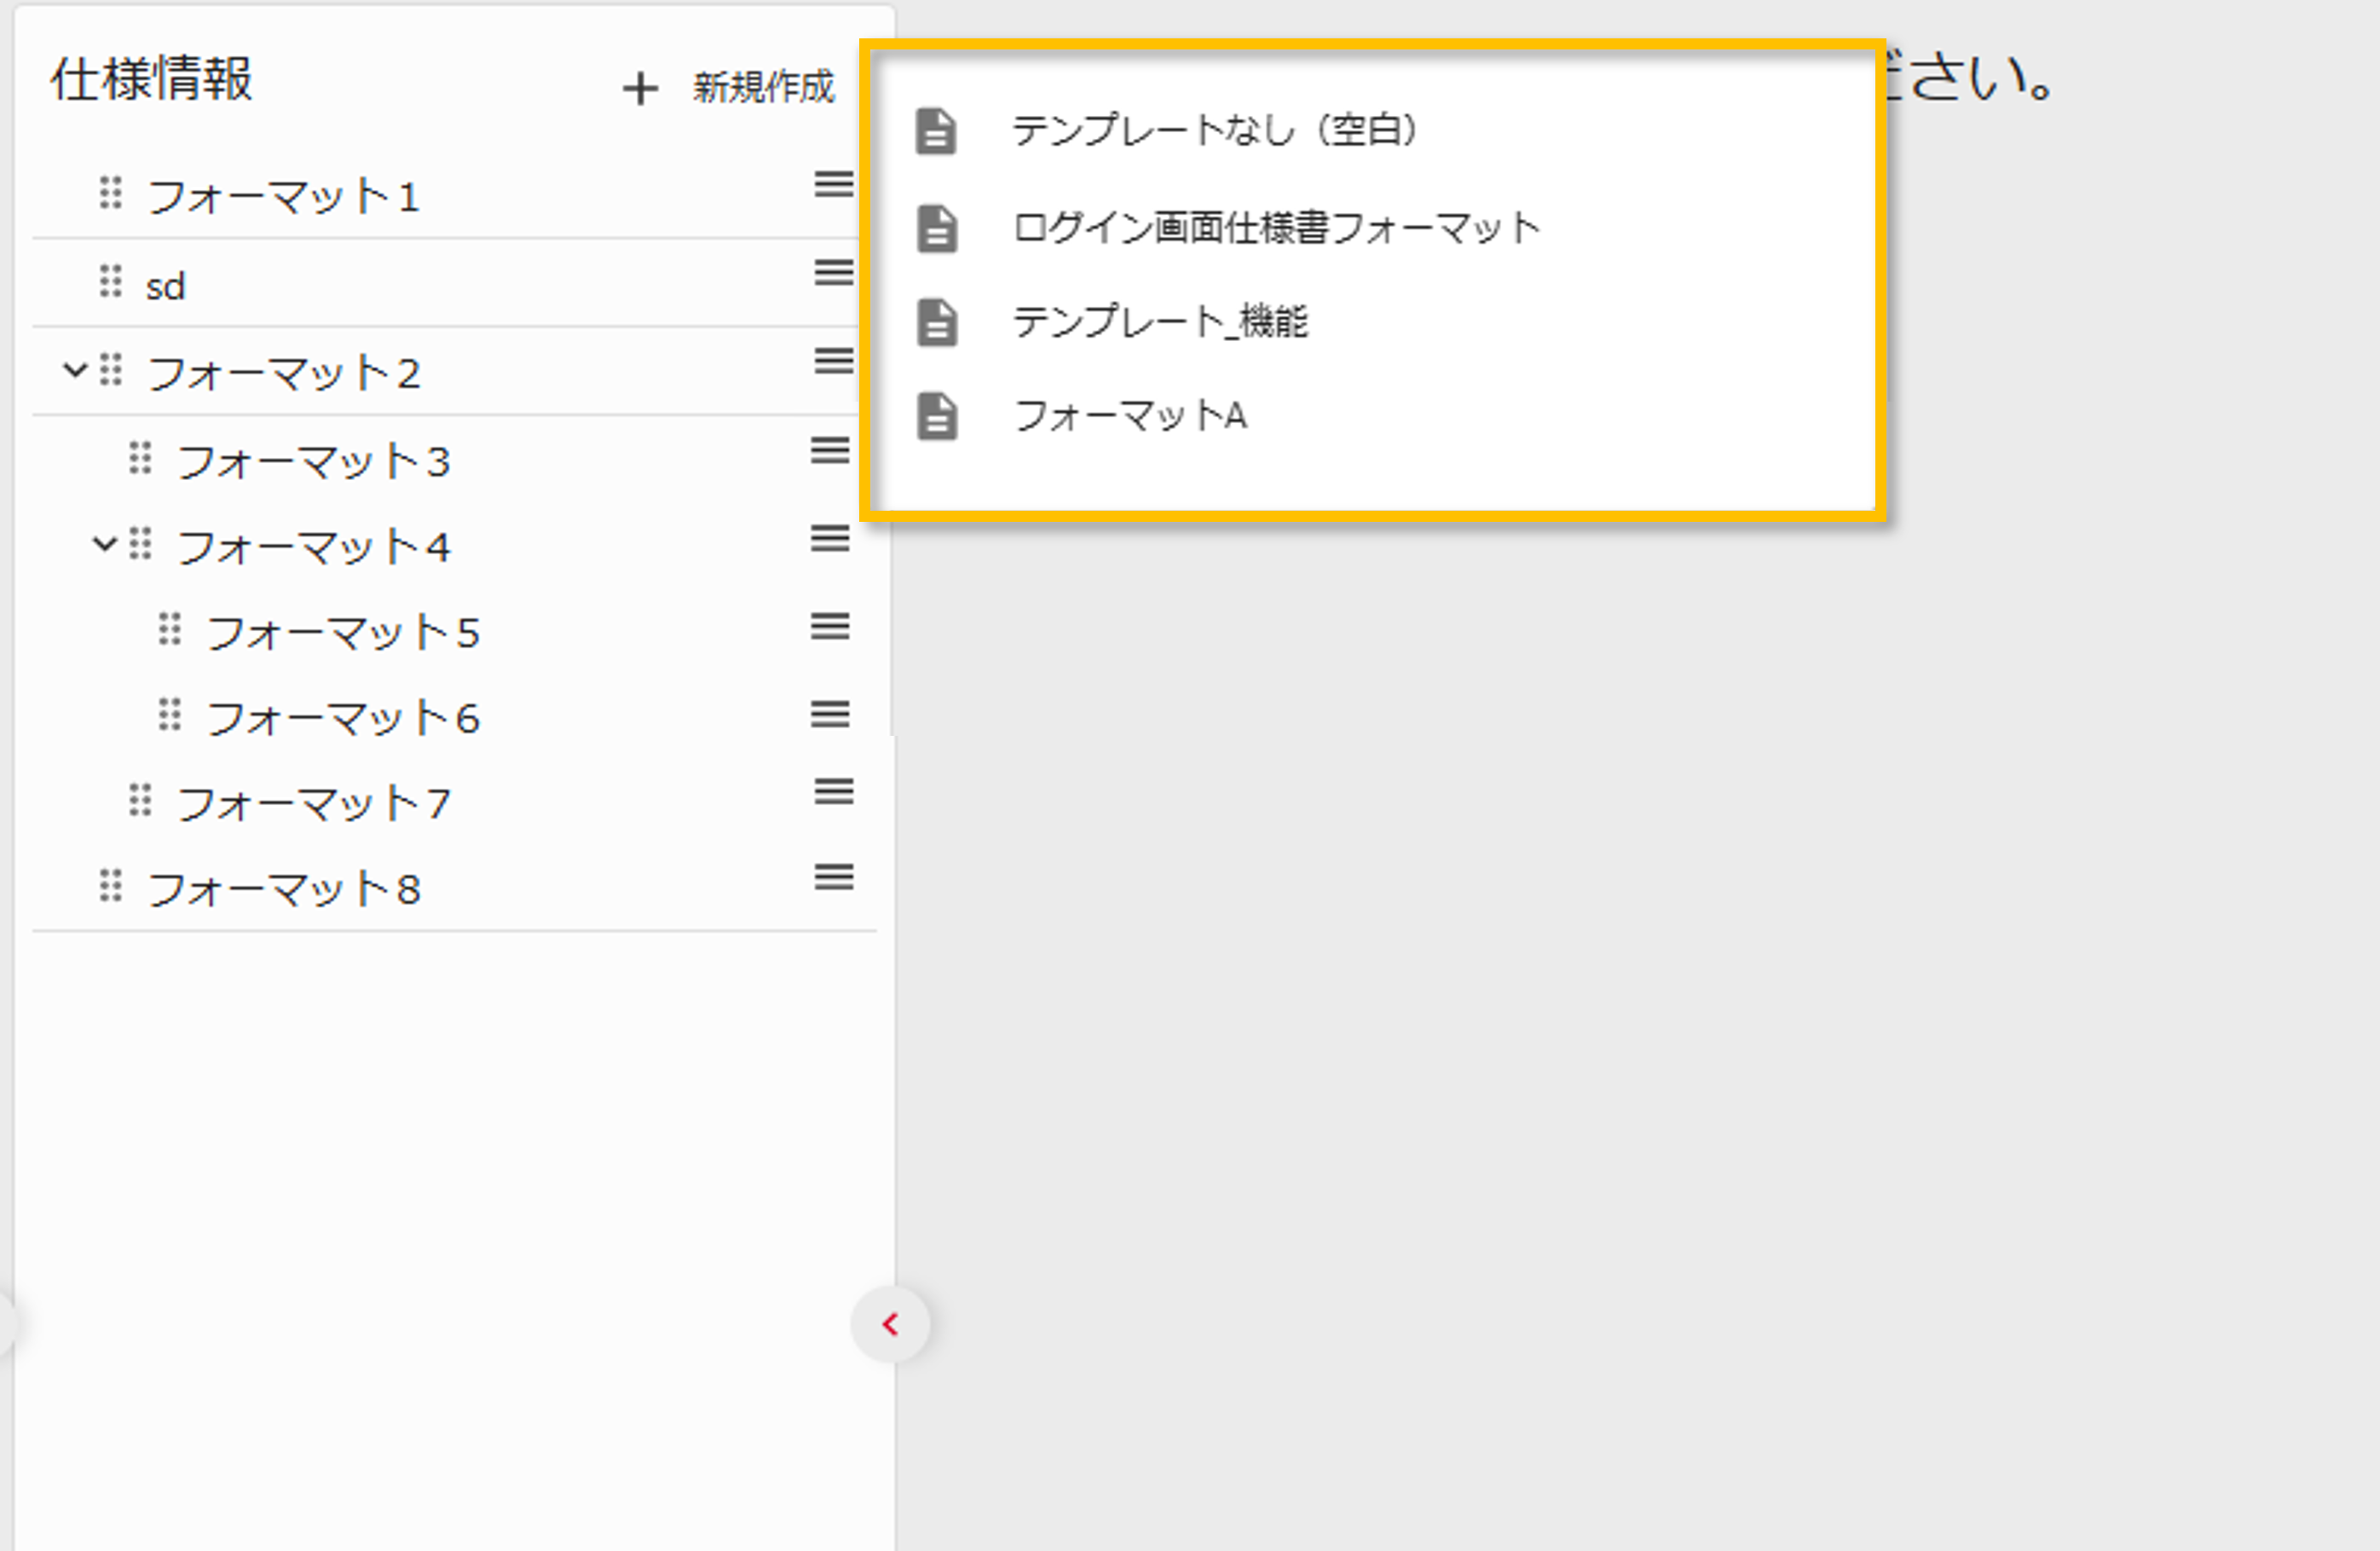The height and width of the screenshot is (1551, 2380).
Task: Select フォーマット2 in the tree
Action: coord(283,373)
